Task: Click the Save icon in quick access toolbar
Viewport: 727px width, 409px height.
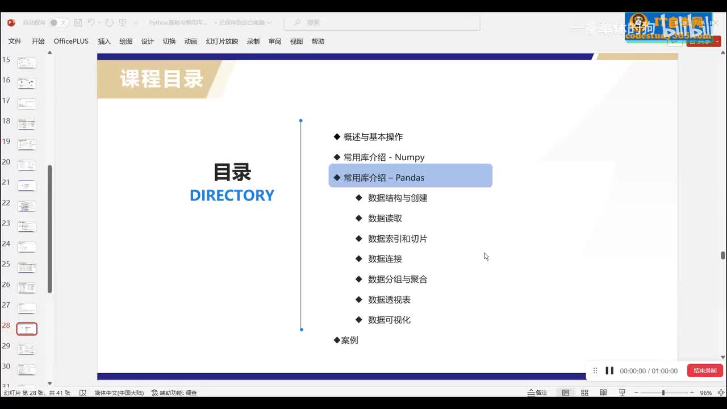Action: coord(78,23)
